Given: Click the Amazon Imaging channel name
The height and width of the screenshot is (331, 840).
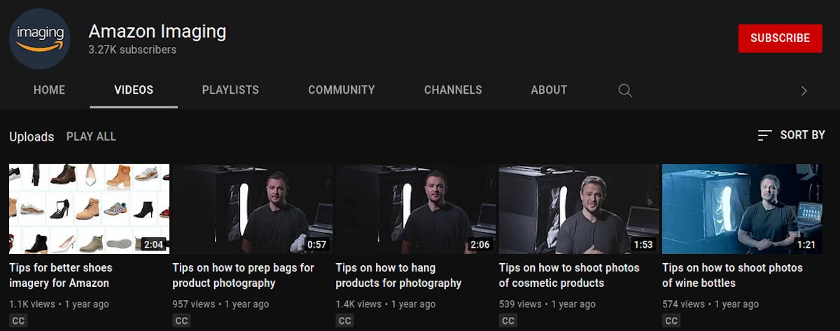Looking at the screenshot, I should click(157, 31).
